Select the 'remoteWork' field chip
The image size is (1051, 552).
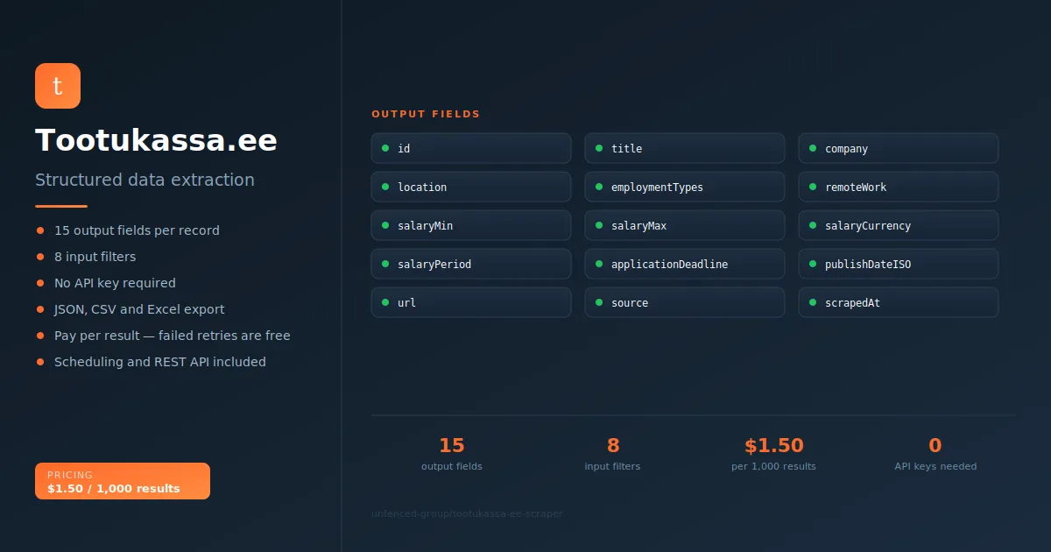coord(899,188)
